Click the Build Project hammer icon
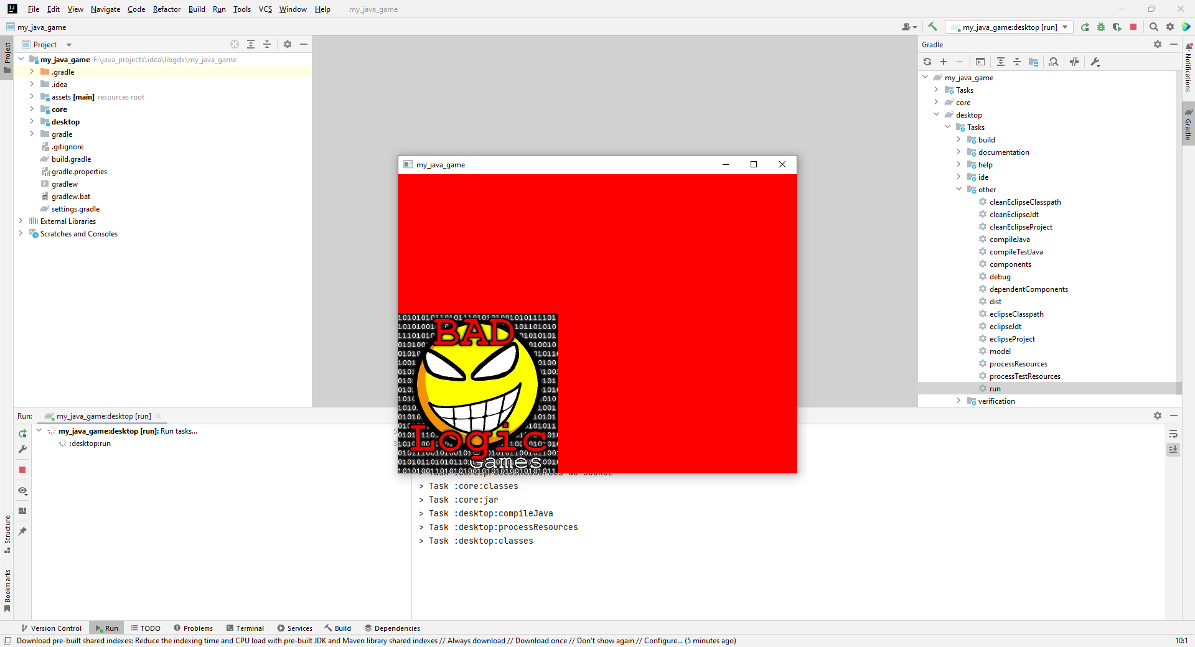 pos(932,27)
